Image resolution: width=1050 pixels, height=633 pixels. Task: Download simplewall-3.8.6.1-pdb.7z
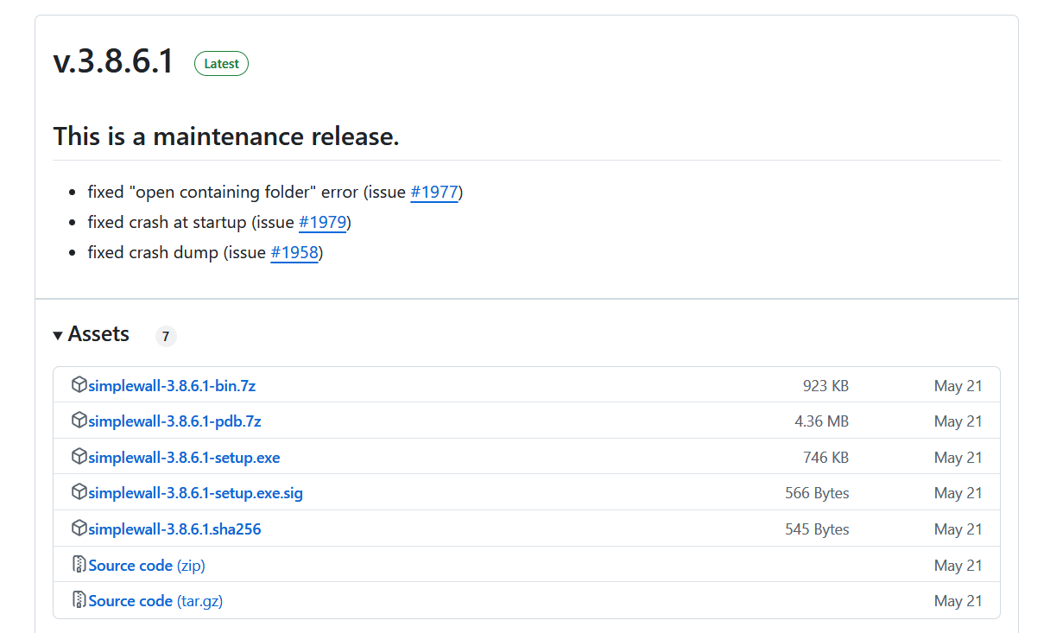[x=174, y=421]
